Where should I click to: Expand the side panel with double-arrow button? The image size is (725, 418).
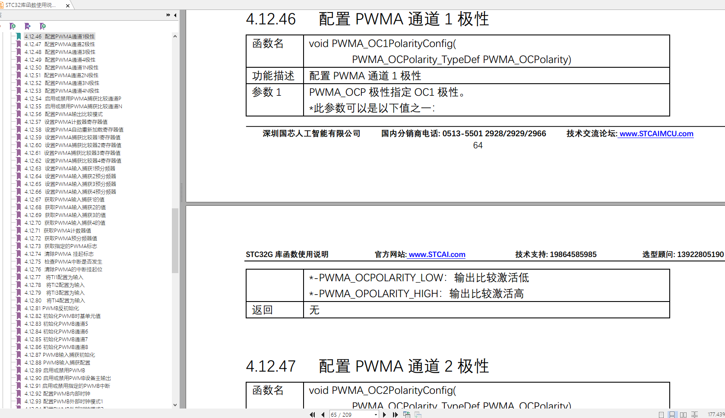(x=168, y=15)
